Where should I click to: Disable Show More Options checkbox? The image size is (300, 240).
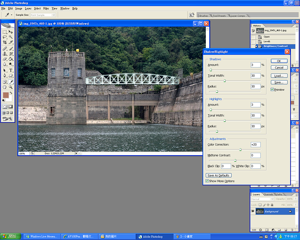coord(207,181)
